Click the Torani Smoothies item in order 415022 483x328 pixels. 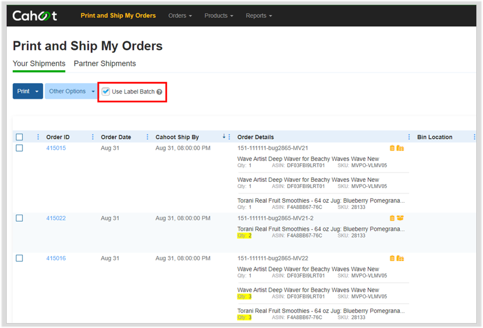tap(321, 229)
